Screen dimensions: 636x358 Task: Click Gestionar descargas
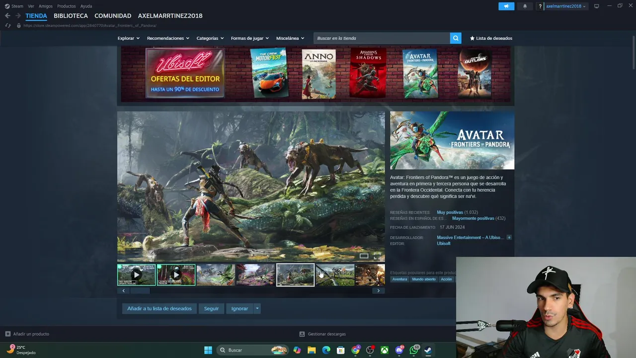click(323, 334)
